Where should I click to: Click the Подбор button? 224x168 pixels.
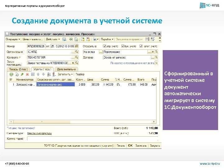tap(80, 74)
